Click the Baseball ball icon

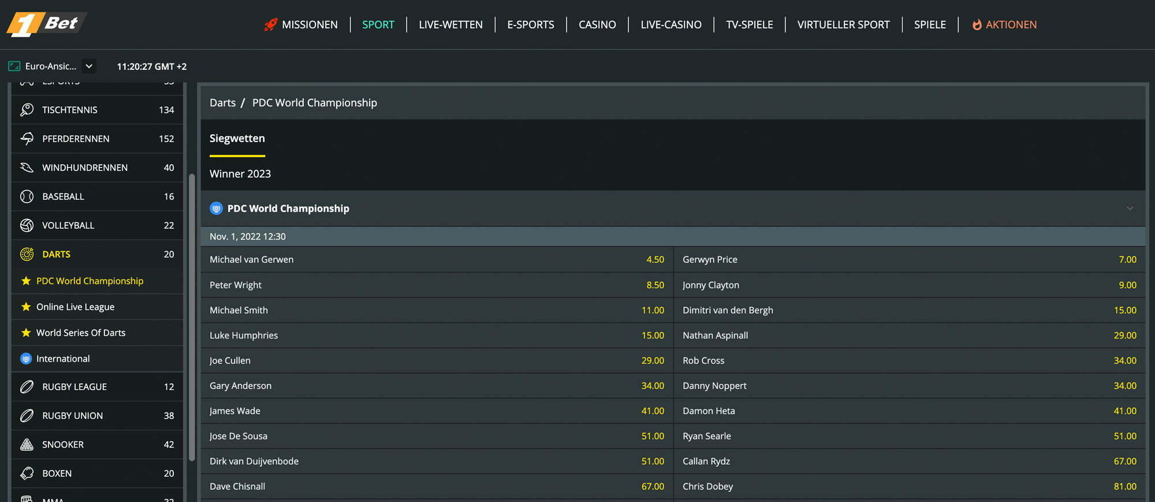tap(27, 196)
